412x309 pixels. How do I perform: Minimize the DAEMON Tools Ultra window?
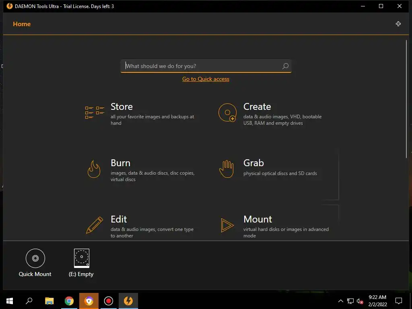[x=363, y=6]
